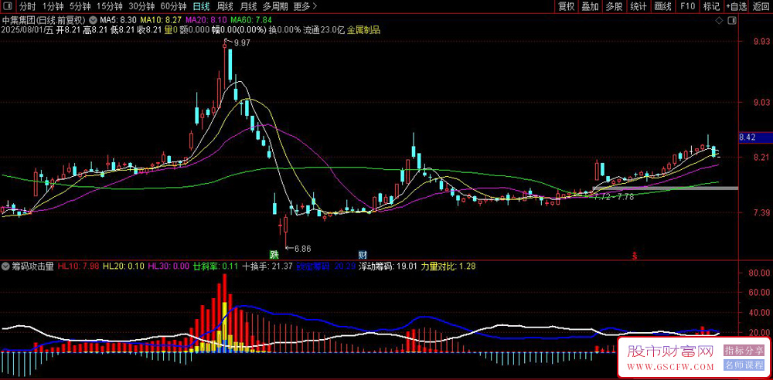Click the green 跌 event marker
The height and width of the screenshot is (380, 773).
pos(274,256)
